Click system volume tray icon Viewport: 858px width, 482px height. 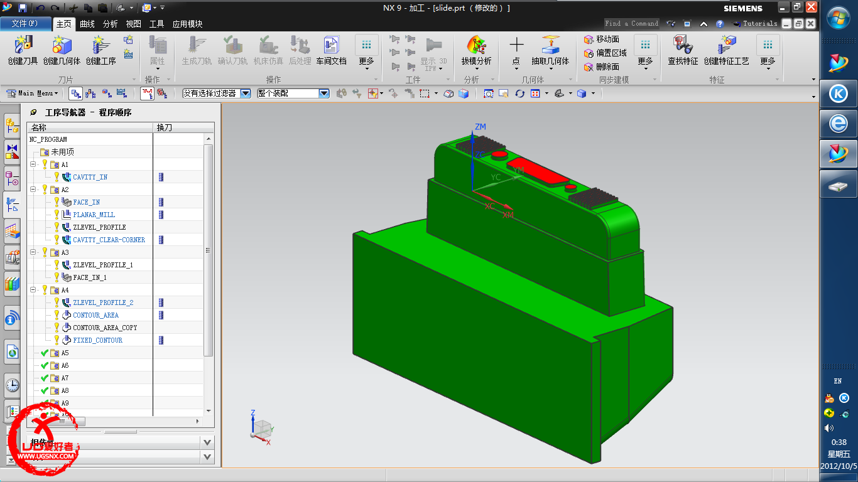click(x=829, y=428)
